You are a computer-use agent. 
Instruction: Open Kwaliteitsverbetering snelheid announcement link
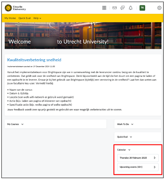point(34,60)
